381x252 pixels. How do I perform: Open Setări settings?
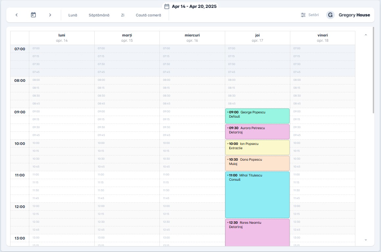(x=313, y=15)
